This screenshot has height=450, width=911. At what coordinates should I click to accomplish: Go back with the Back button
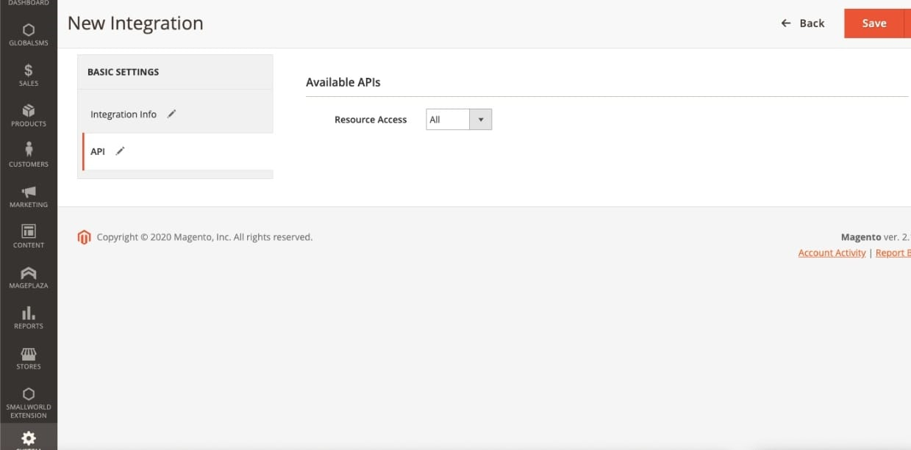click(803, 23)
